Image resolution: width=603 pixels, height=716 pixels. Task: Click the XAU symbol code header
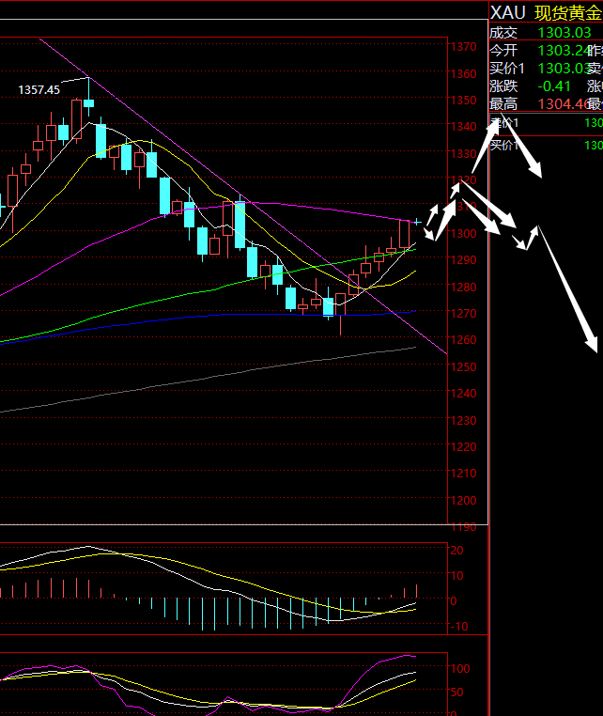[508, 12]
